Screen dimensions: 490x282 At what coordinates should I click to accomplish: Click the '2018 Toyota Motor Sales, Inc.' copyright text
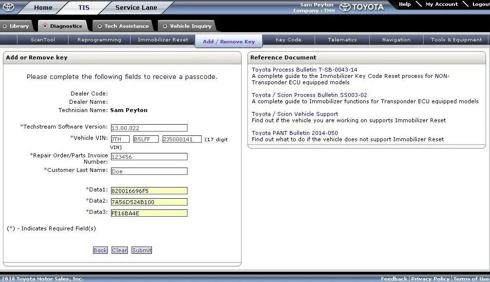click(x=42, y=279)
